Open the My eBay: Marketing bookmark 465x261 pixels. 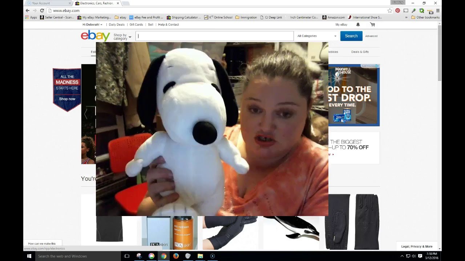(94, 17)
